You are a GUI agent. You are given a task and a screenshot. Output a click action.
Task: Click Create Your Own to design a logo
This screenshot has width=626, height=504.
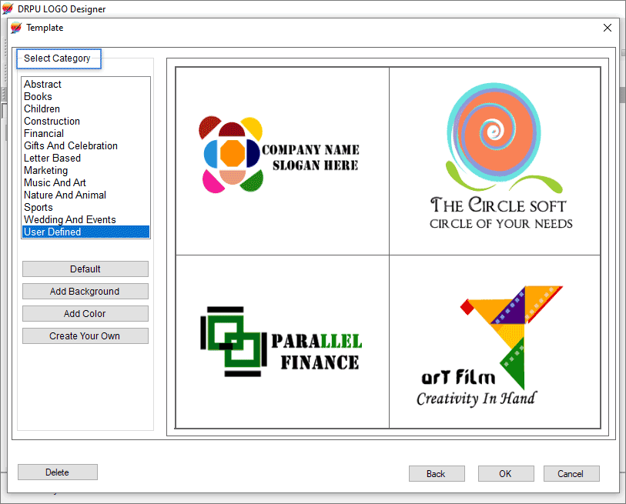85,335
